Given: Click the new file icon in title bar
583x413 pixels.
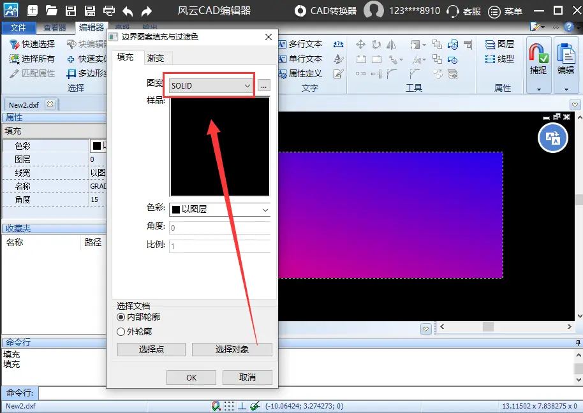Looking at the screenshot, I should click(33, 10).
